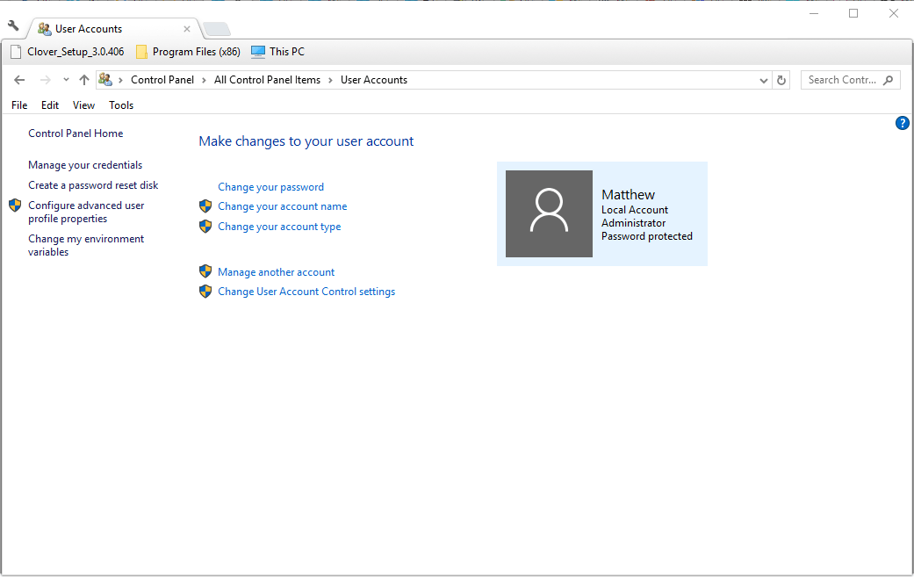This screenshot has height=577, width=914.
Task: Click the User Accounts address bar icon
Action: click(x=105, y=79)
